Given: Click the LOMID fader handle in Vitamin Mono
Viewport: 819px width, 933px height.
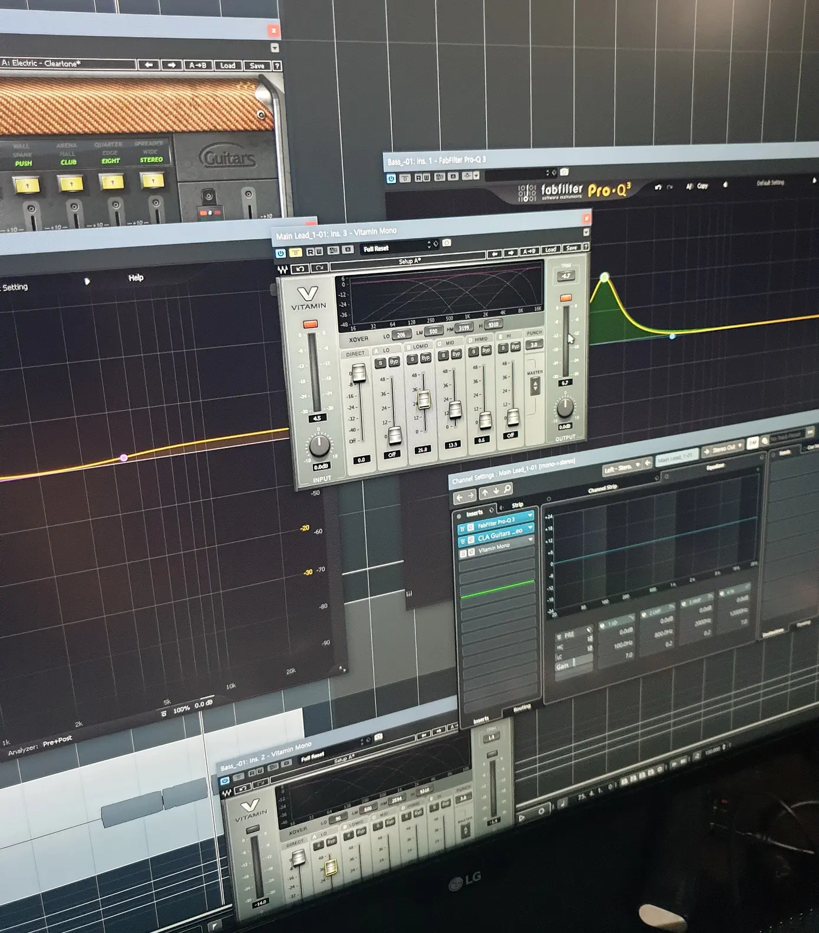Looking at the screenshot, I should (x=424, y=399).
